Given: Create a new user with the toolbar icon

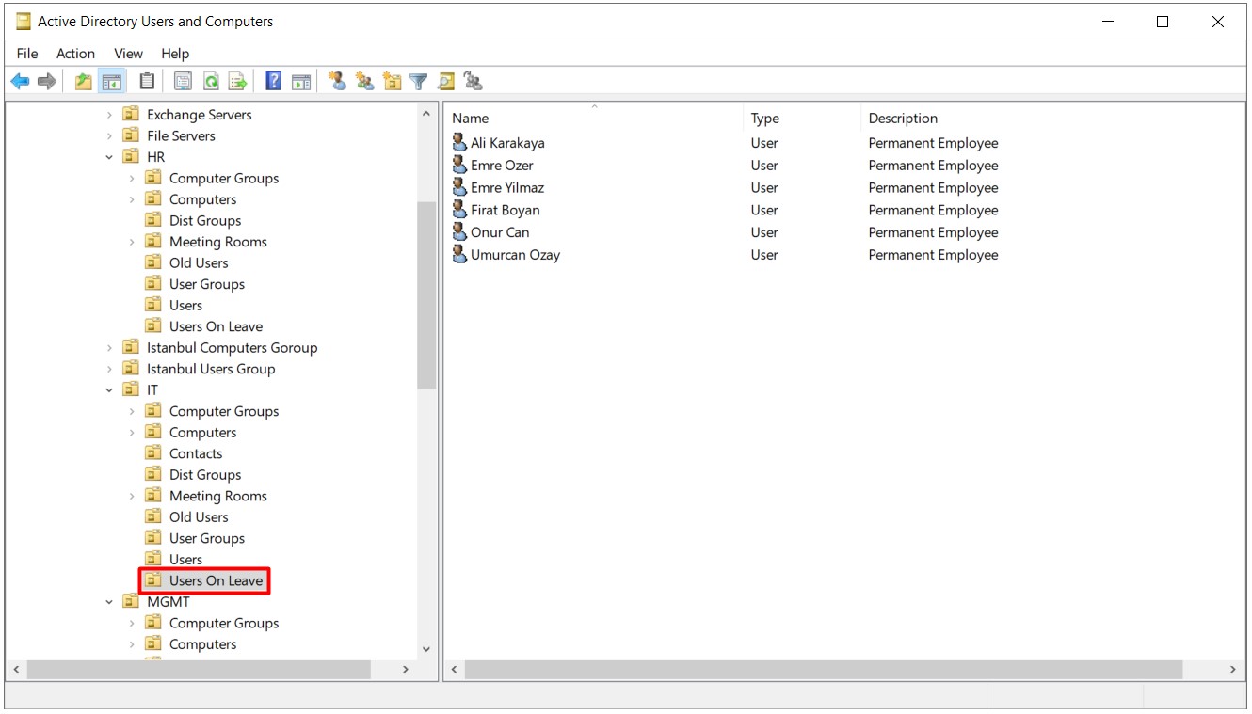Looking at the screenshot, I should (x=338, y=82).
